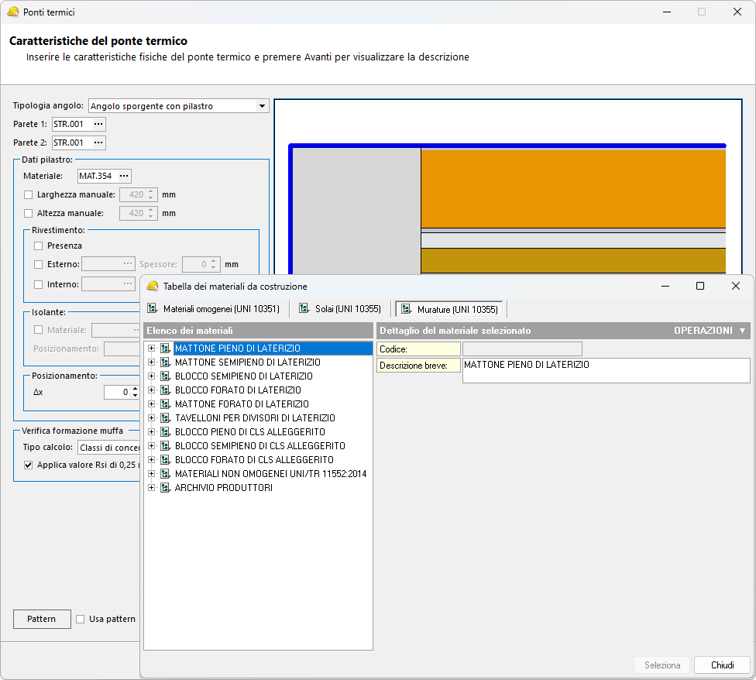Open material browser for Parete 2
The image size is (756, 680).
click(x=98, y=143)
